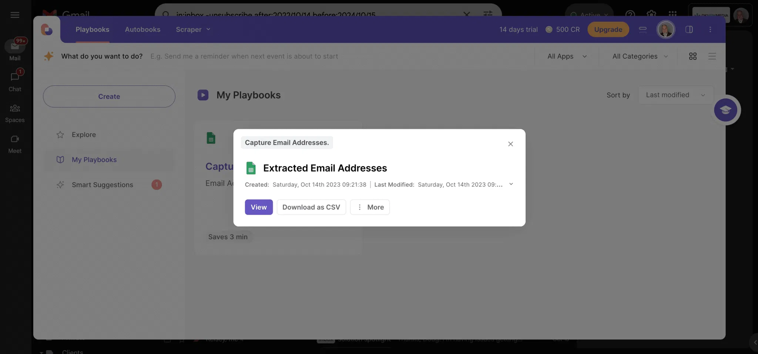Switch to grid view layout
This screenshot has width=758, height=354.
(692, 56)
